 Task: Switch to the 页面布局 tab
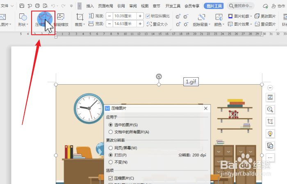click(x=105, y=6)
